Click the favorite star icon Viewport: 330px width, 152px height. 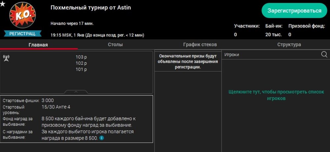pyautogui.click(x=3, y=4)
